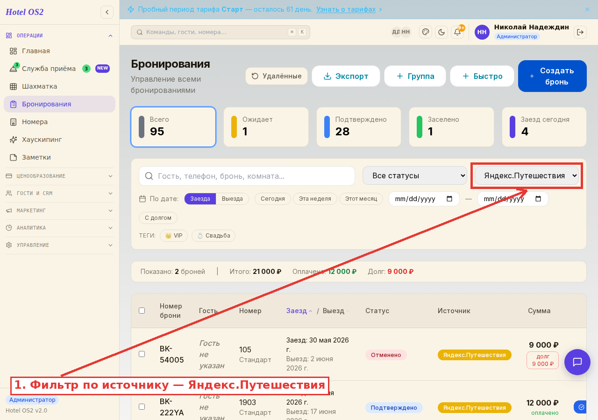598x420 pixels.
Task: Check the BK-222YA booking row
Action: coord(142,407)
